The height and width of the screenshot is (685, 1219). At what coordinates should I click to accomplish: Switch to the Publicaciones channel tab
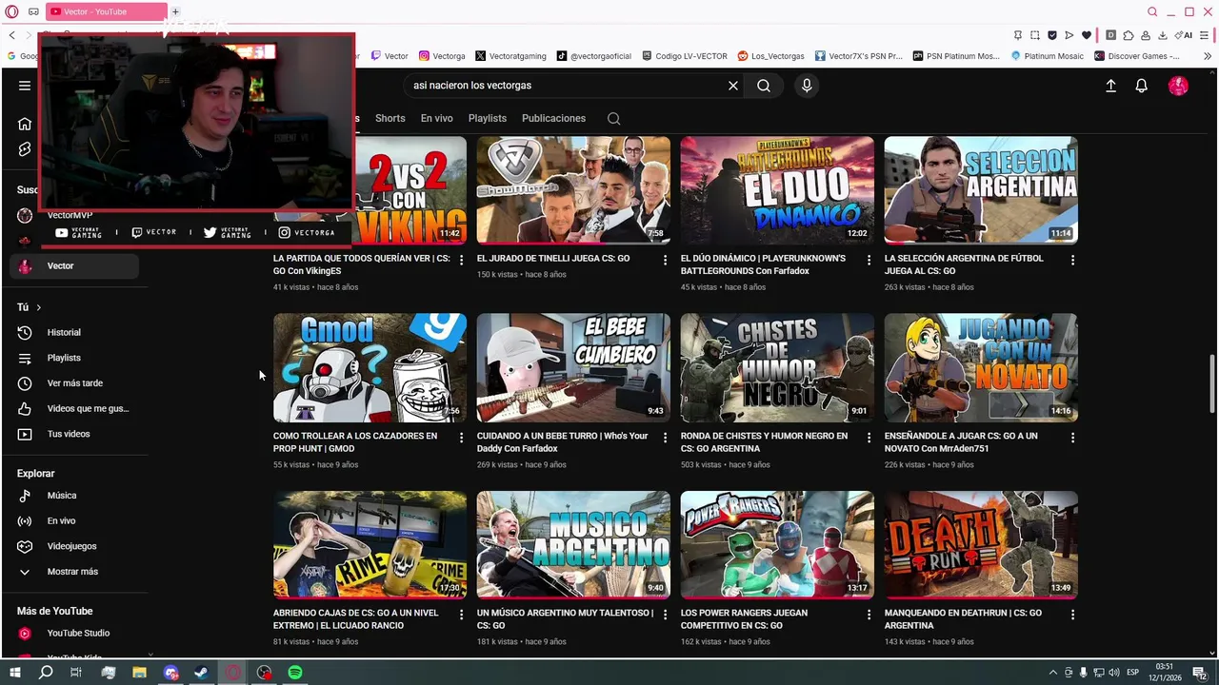(553, 119)
